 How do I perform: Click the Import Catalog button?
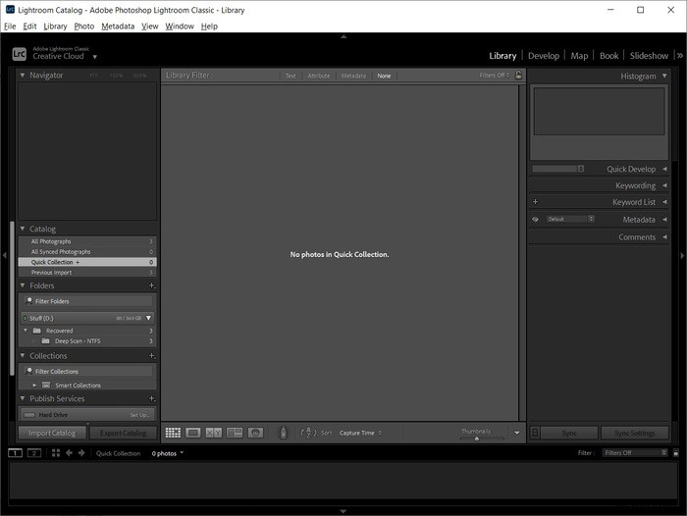[52, 433]
